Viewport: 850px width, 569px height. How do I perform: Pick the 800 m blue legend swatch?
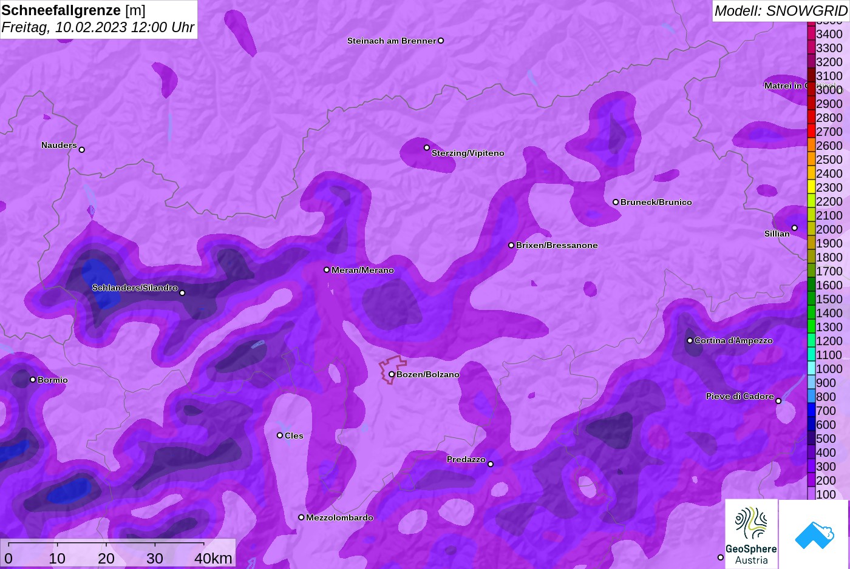(811, 396)
